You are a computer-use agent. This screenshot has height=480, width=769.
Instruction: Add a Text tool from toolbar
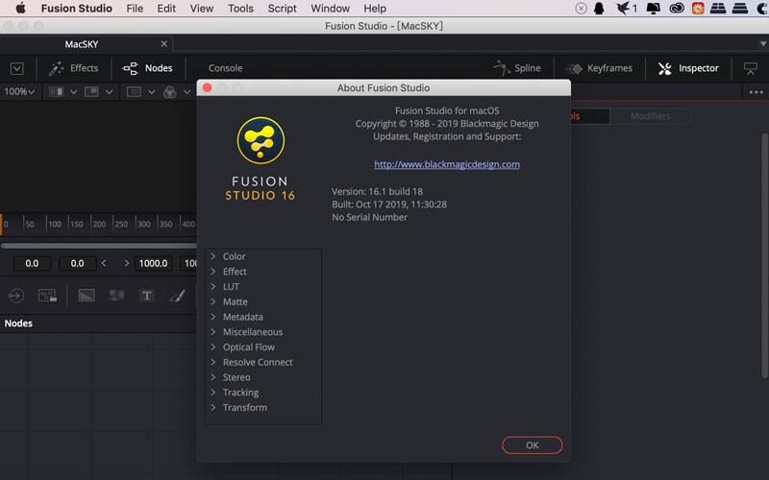tap(147, 296)
